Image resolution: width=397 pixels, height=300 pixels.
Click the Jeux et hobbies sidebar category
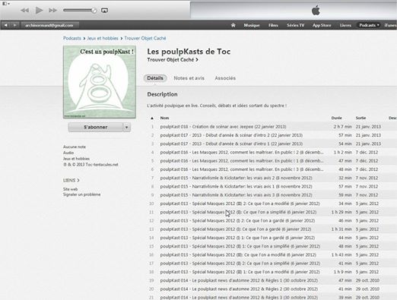(x=76, y=159)
